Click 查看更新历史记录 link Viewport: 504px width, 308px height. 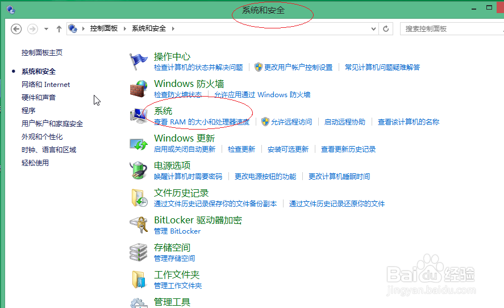pos(348,149)
